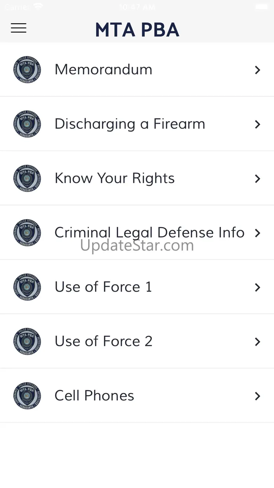Open the Memorandum menu item

103,69
